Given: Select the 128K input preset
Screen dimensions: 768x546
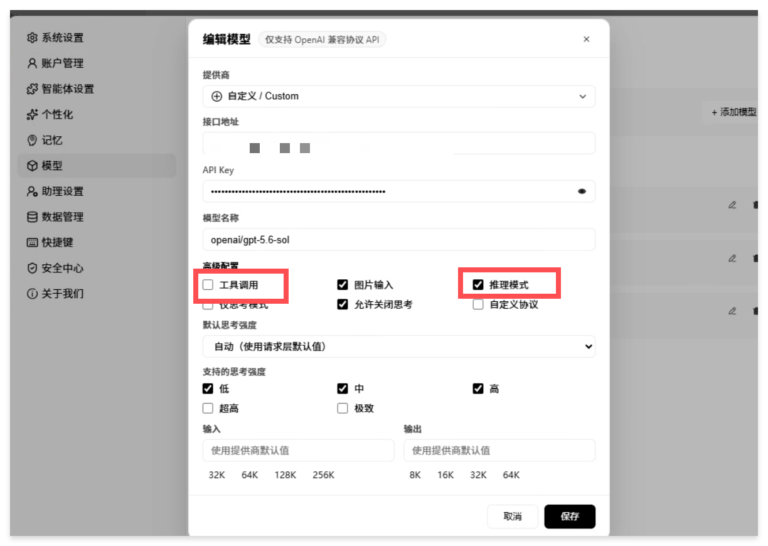Looking at the screenshot, I should pos(285,475).
